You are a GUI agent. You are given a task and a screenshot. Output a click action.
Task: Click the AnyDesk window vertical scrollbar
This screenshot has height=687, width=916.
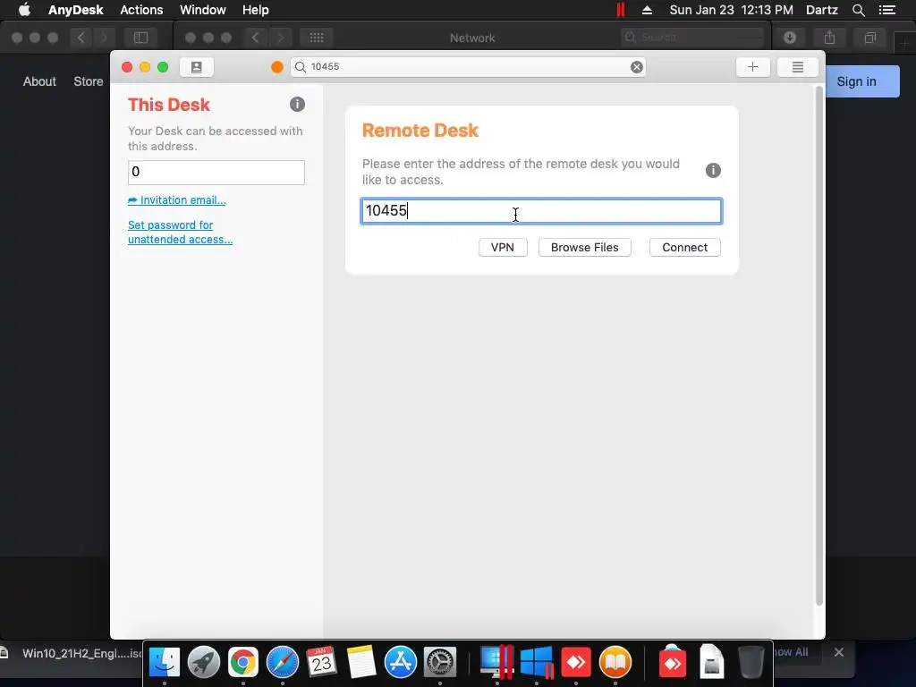[x=819, y=346]
